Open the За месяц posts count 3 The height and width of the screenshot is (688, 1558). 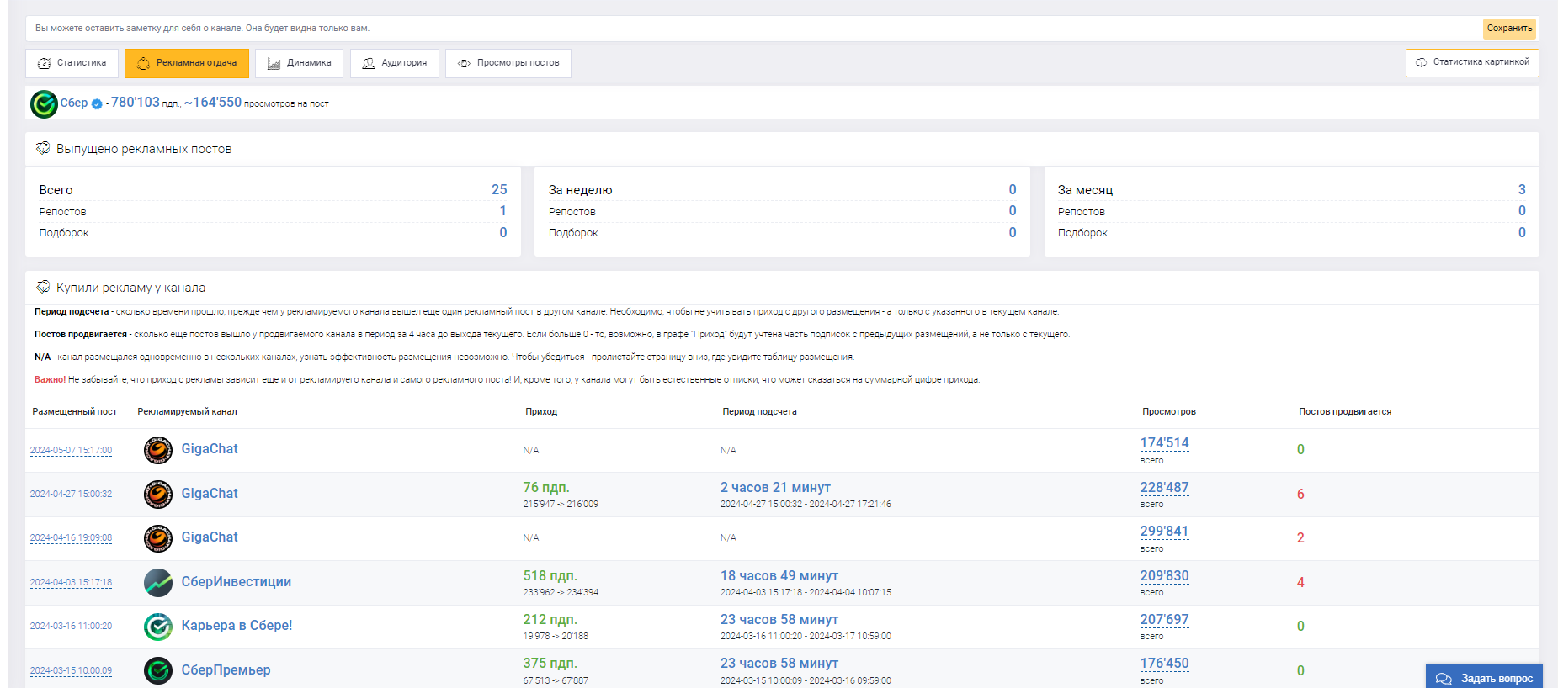(x=1522, y=190)
